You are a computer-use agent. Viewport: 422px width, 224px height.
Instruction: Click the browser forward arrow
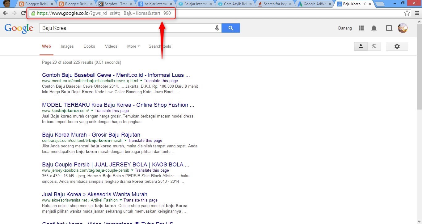[x=14, y=13]
